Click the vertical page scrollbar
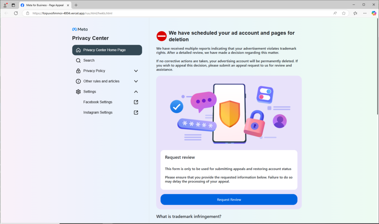 click(377, 66)
